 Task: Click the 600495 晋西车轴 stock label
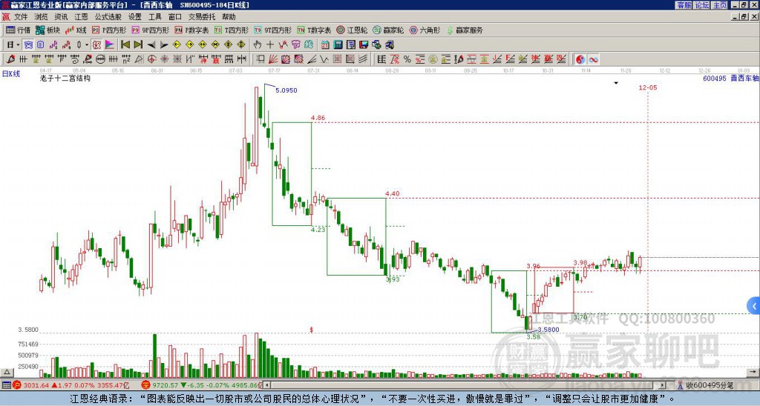730,78
